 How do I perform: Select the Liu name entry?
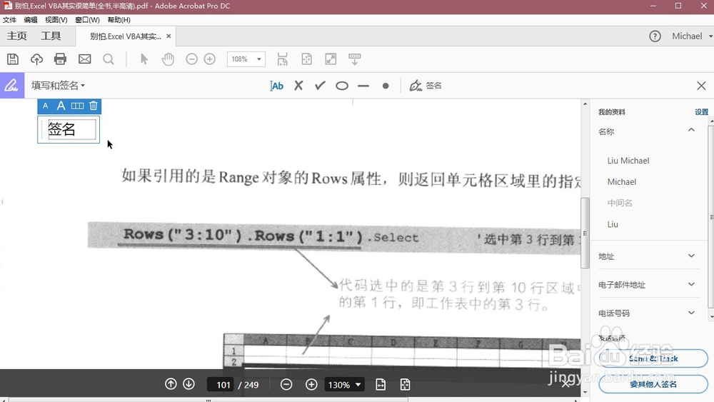[x=613, y=224]
